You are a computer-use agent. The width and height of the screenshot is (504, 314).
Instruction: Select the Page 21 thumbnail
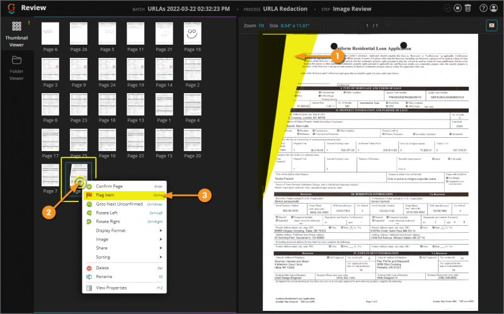(164, 33)
